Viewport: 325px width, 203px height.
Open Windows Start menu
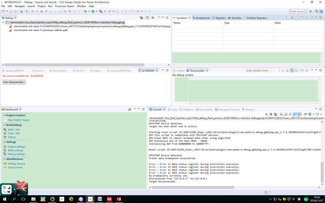coord(5,199)
